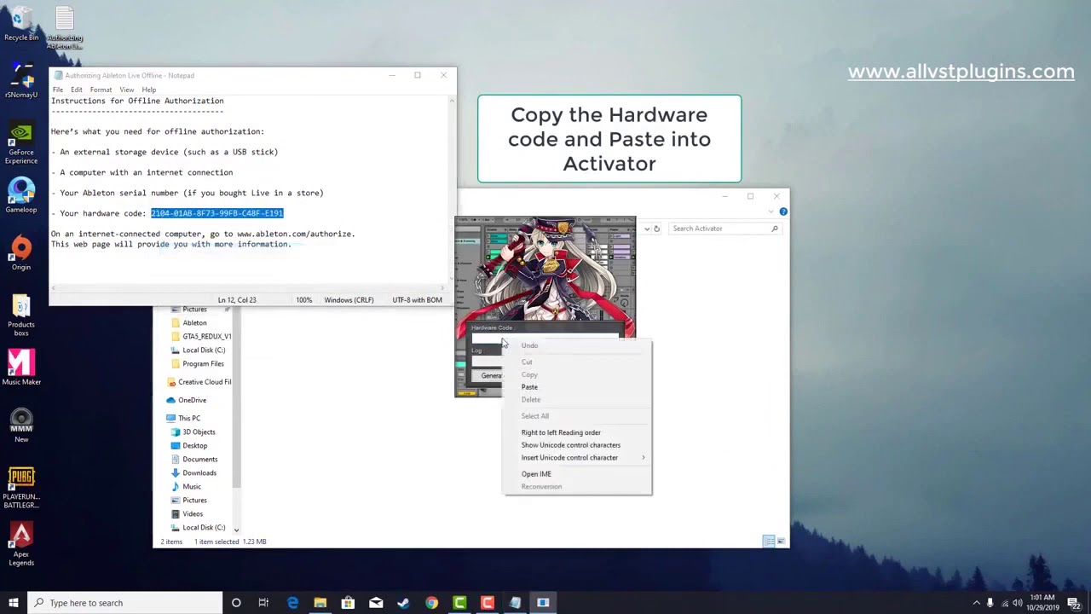This screenshot has height=614, width=1091.
Task: Select the desktop icon labeled New
Action: click(x=21, y=426)
